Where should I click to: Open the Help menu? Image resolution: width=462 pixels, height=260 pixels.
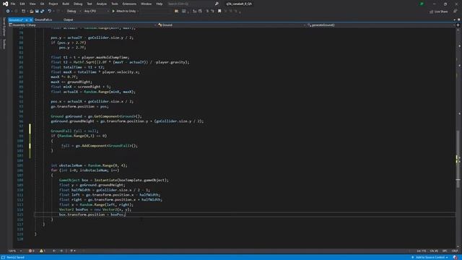[160, 4]
